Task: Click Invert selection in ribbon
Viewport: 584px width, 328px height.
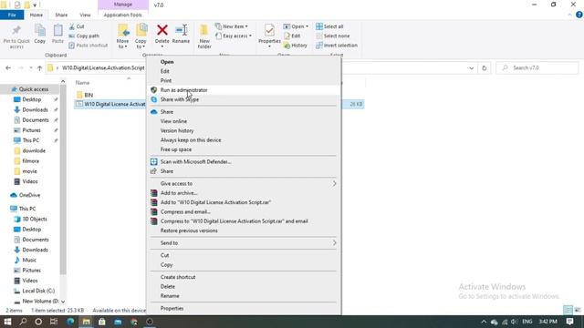Action: [x=337, y=46]
